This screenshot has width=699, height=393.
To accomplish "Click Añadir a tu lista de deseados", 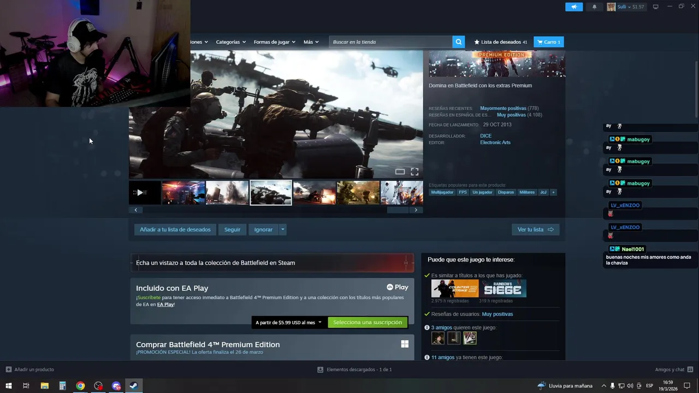I will pos(175,229).
